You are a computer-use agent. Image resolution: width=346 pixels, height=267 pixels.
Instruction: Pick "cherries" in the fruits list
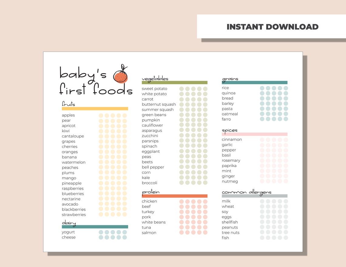click(70, 146)
